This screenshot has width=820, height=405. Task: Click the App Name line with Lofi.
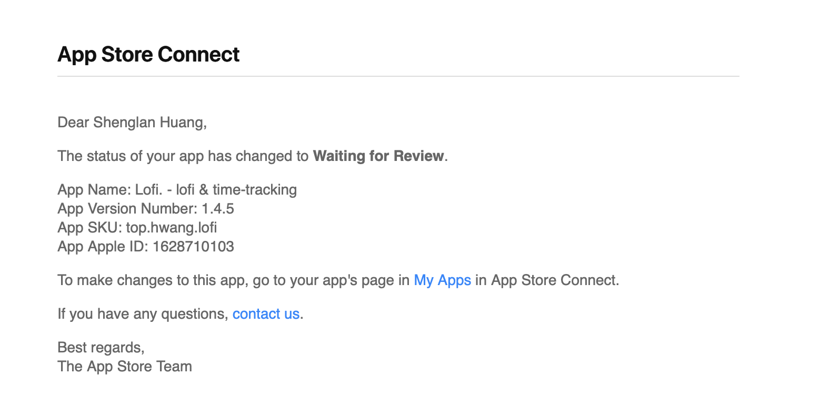click(177, 189)
